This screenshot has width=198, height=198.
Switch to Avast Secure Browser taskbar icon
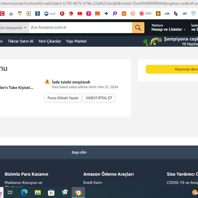click(78, 192)
